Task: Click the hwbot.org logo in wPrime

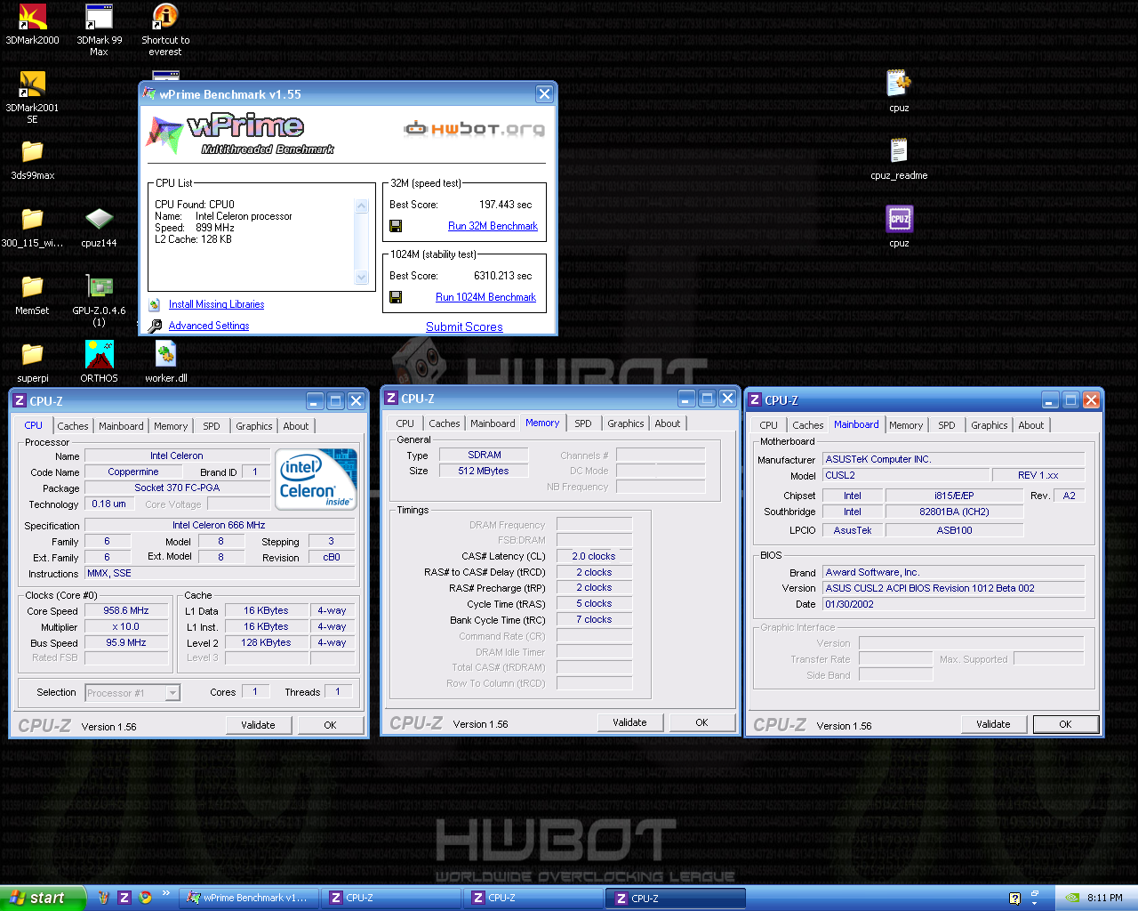Action: click(474, 129)
